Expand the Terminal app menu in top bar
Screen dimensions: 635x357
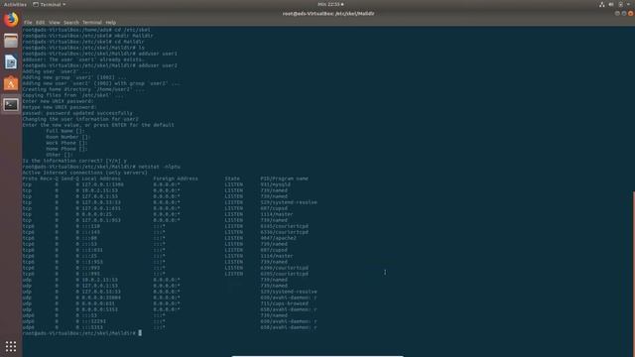pos(50,4)
